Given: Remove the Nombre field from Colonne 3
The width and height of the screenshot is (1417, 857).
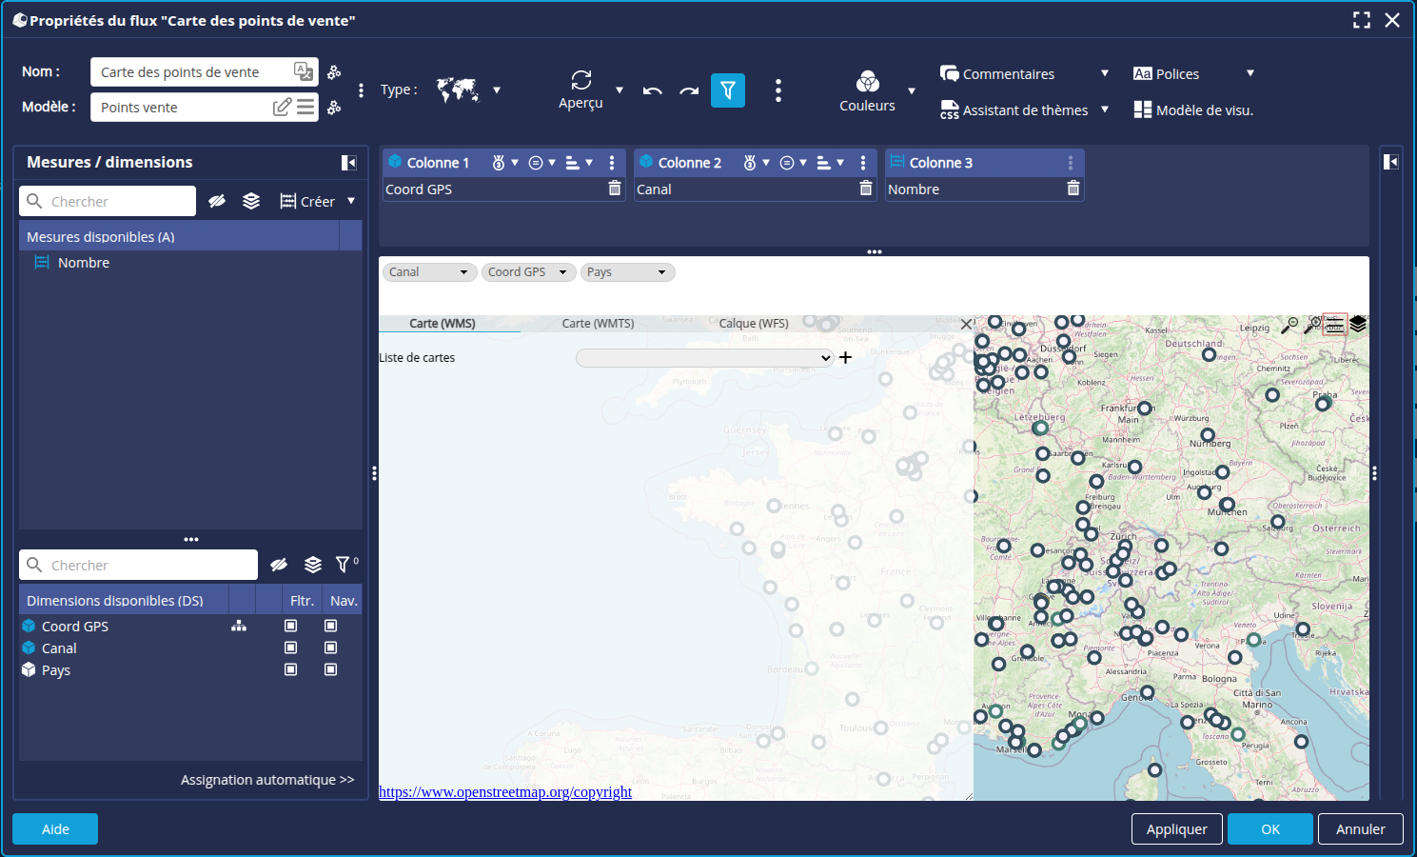Looking at the screenshot, I should coord(1073,189).
